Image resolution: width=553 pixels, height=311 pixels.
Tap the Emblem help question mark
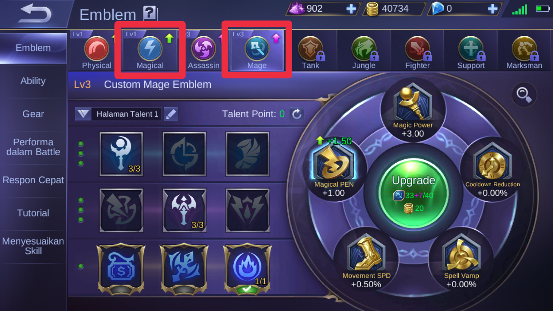149,13
